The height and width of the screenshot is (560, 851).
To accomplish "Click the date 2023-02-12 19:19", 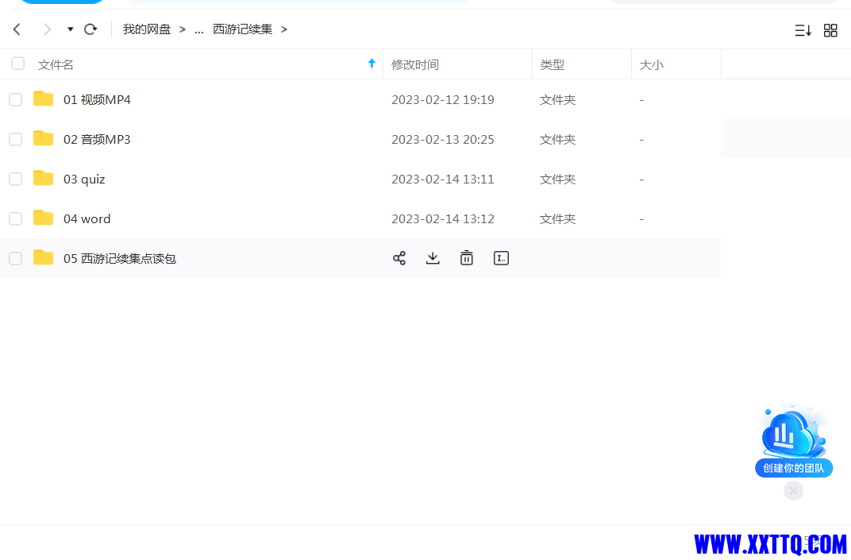I will tap(443, 100).
